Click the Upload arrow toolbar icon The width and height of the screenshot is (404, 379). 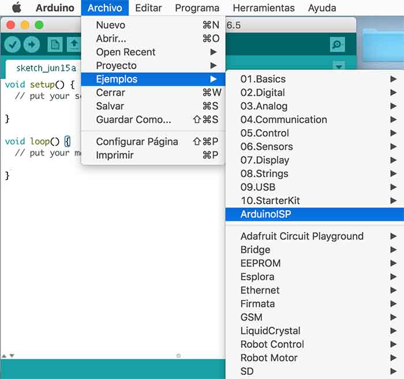click(32, 44)
